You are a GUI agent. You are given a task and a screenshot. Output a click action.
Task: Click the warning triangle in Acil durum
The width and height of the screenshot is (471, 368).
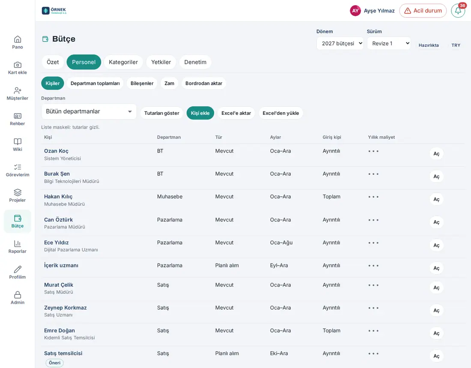click(x=408, y=11)
